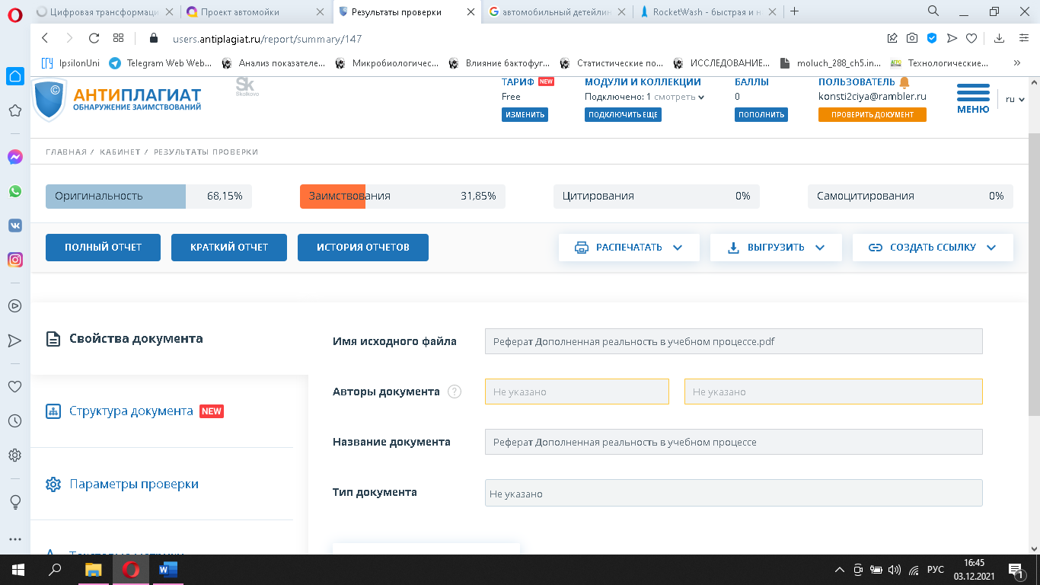
Task: Open Параметры проверки section
Action: [133, 484]
